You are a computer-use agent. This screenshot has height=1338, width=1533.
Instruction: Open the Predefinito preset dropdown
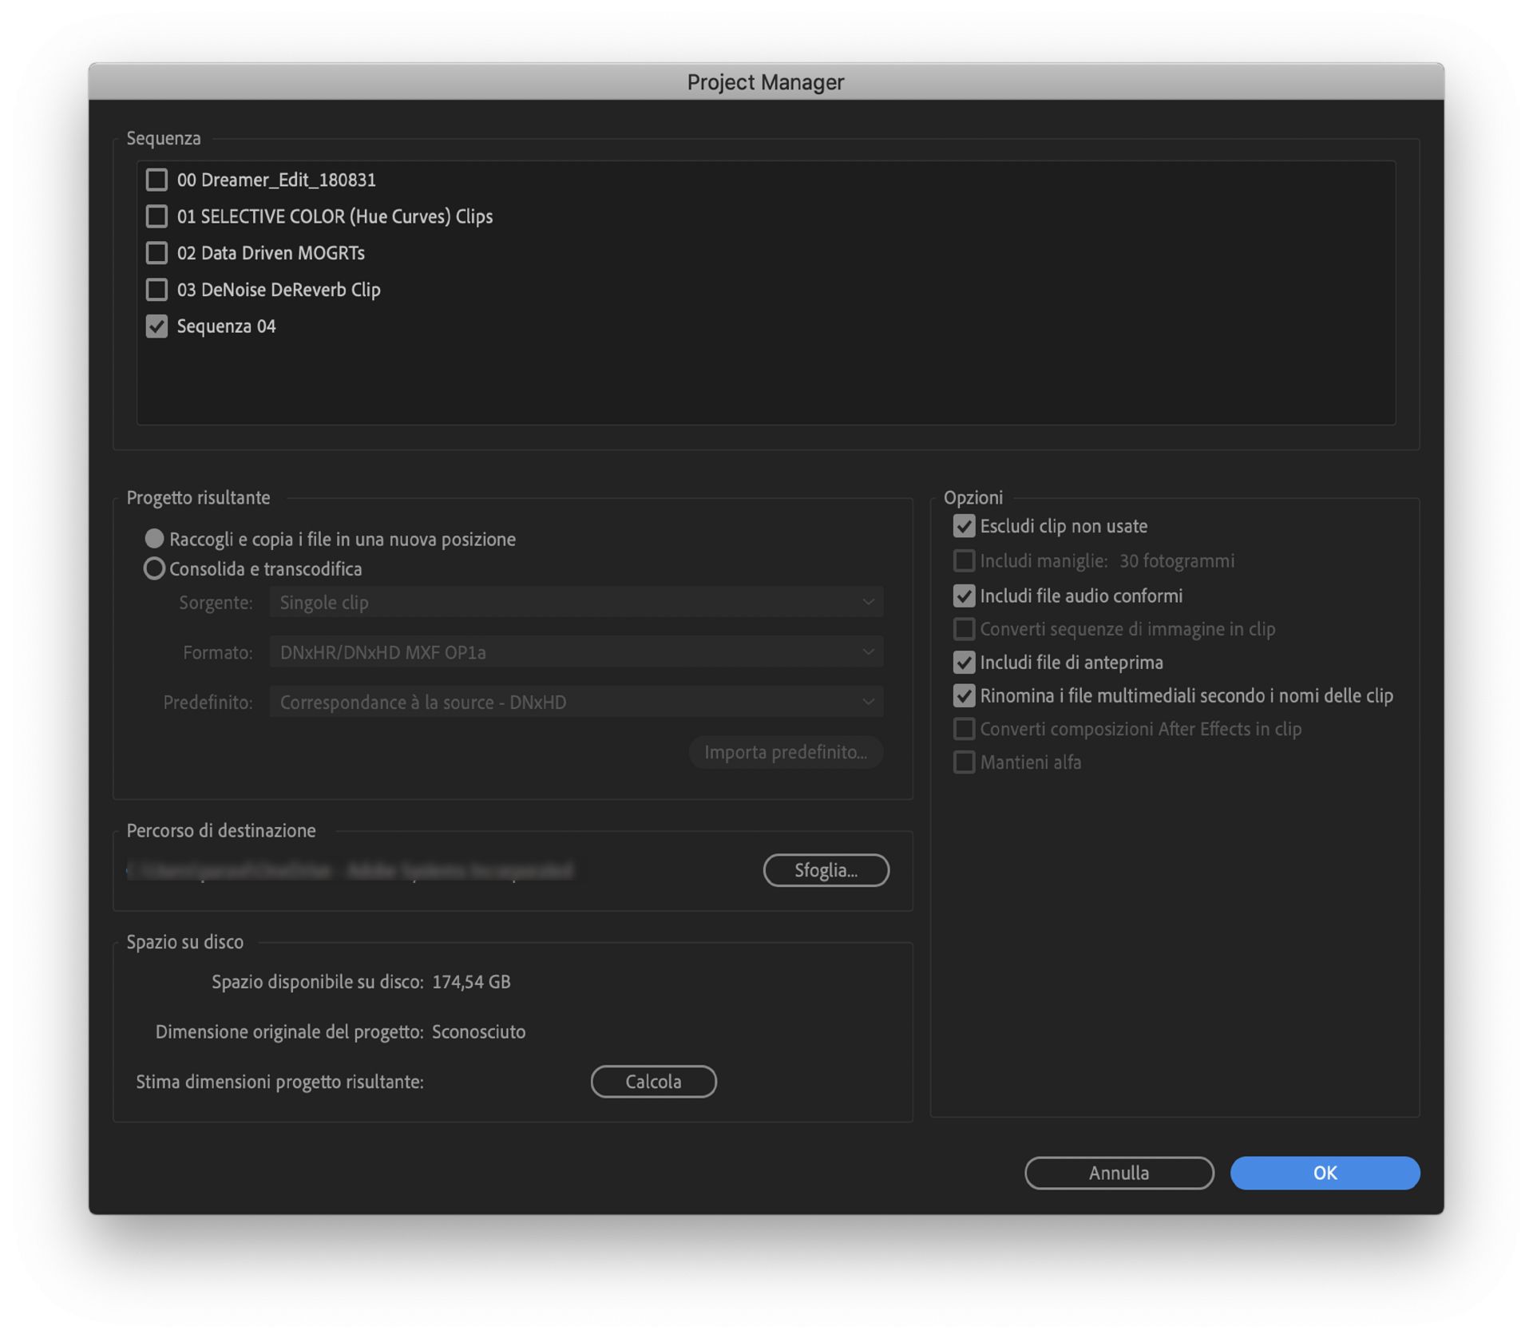point(576,703)
